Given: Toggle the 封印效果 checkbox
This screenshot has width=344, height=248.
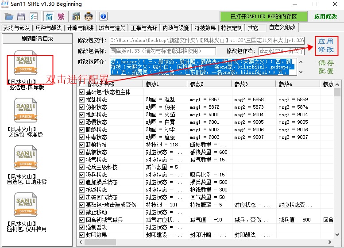Looking at the screenshot, I should click(81, 235).
